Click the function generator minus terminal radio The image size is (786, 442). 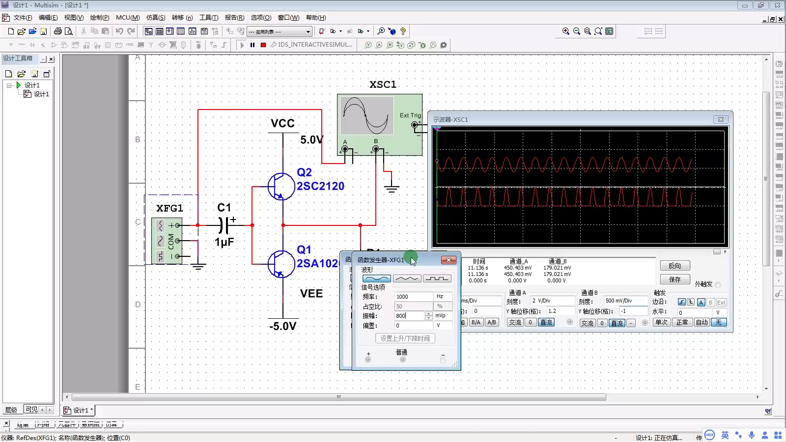[443, 360]
